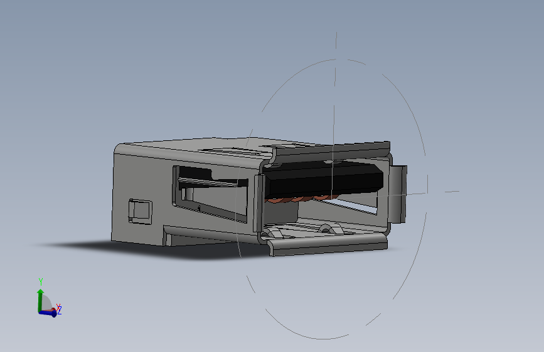
Task: Select the copper contact pins under tongue
Action: coord(301,199)
